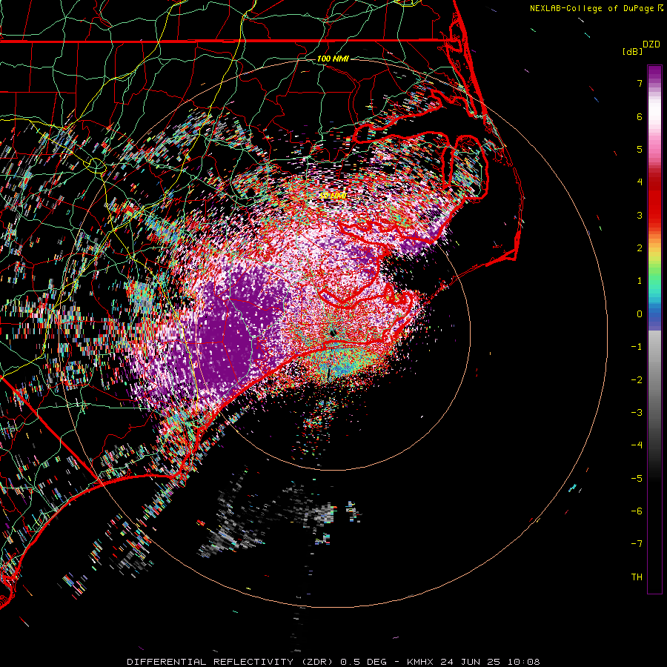This screenshot has width=667, height=667.
Task: Click the -1 value on color scale
Action: 637,347
